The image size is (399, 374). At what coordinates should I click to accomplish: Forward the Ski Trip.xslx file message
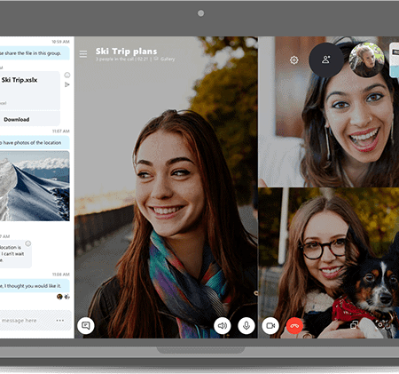click(67, 84)
